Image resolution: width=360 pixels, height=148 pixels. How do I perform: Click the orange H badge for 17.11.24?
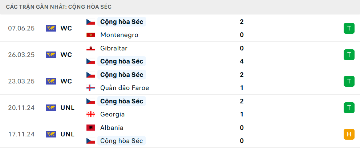(349, 134)
